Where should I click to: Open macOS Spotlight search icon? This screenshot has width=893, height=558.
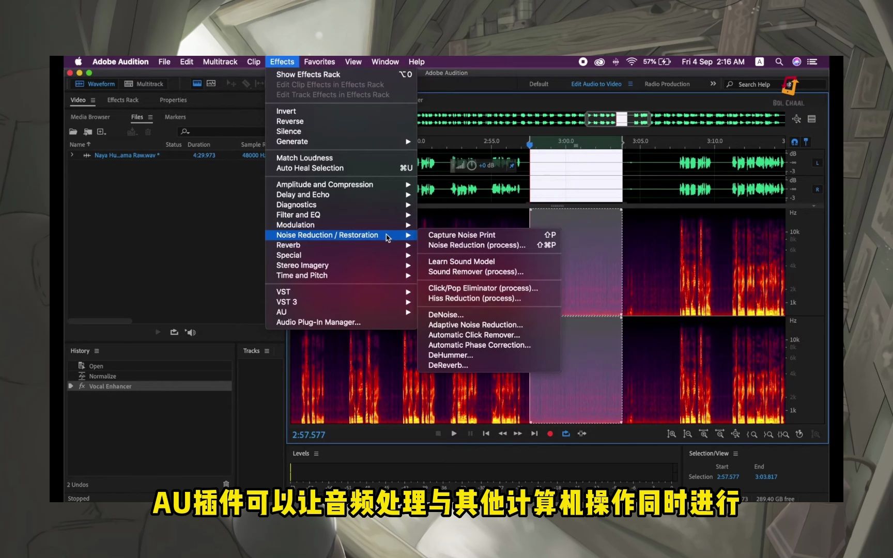pyautogui.click(x=779, y=61)
